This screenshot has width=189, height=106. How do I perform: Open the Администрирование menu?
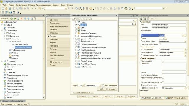coord(44,5)
